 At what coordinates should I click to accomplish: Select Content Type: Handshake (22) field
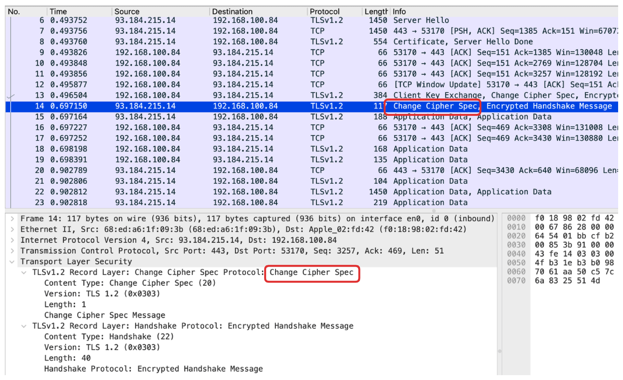(109, 337)
